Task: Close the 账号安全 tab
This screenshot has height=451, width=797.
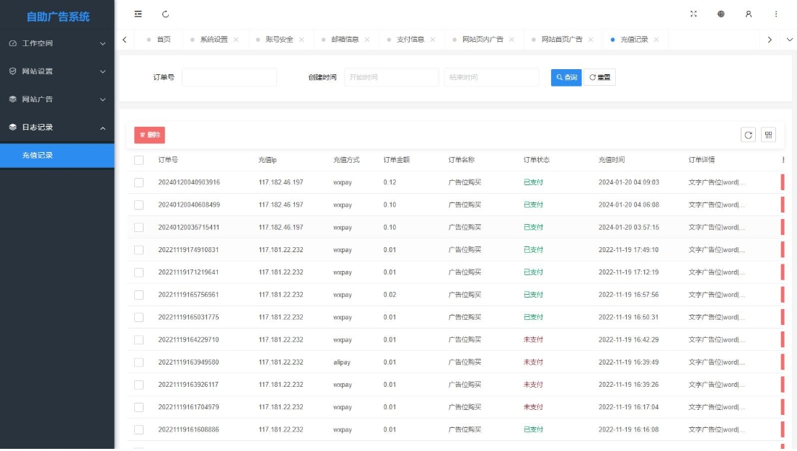Action: coord(301,40)
